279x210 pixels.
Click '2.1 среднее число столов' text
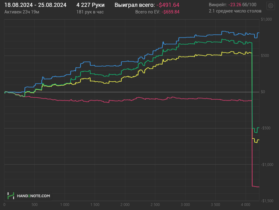[235, 11]
